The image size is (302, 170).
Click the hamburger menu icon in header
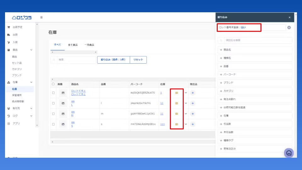pyautogui.click(x=41, y=17)
